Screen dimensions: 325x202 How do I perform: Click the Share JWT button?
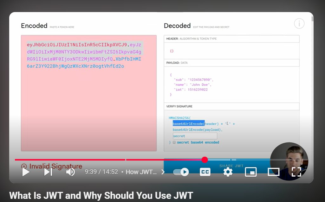(231, 166)
